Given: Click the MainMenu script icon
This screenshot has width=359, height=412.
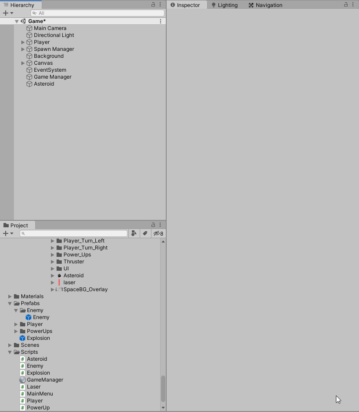Looking at the screenshot, I should pos(23,394).
